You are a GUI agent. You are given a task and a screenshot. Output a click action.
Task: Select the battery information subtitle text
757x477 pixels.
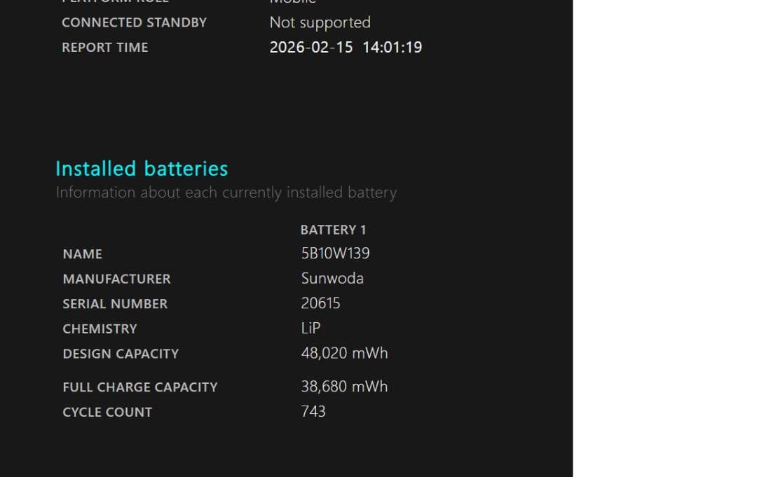point(226,193)
